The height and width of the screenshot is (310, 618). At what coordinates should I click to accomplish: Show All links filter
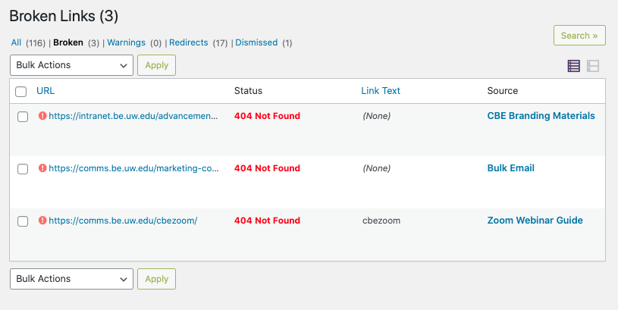coord(16,42)
